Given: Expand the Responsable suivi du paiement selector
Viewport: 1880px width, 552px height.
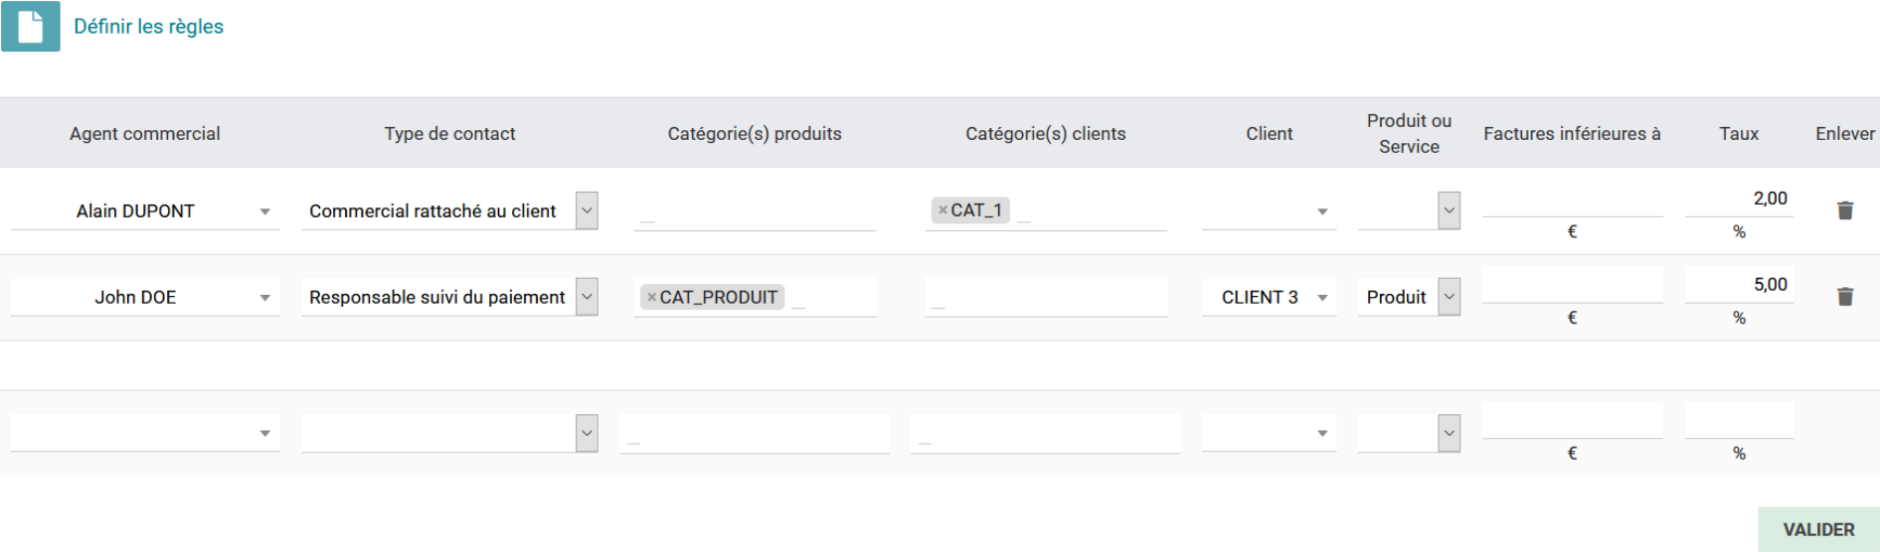Looking at the screenshot, I should (587, 297).
